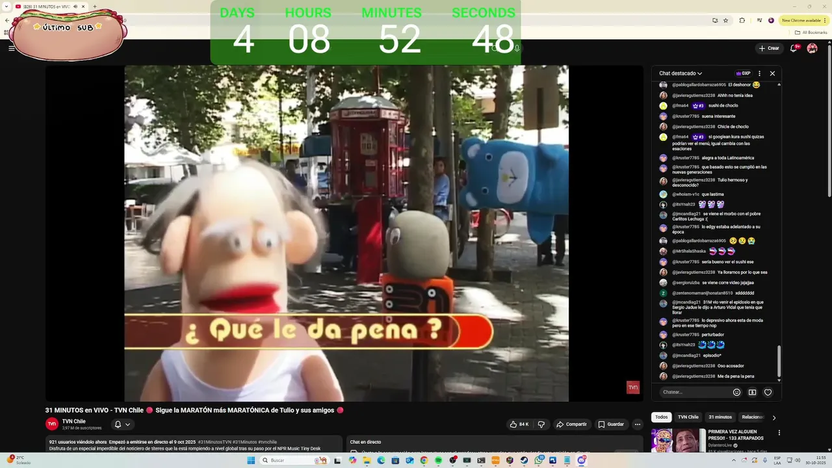The width and height of the screenshot is (832, 468).
Task: Bookmark this tab with the star icon
Action: click(x=725, y=20)
